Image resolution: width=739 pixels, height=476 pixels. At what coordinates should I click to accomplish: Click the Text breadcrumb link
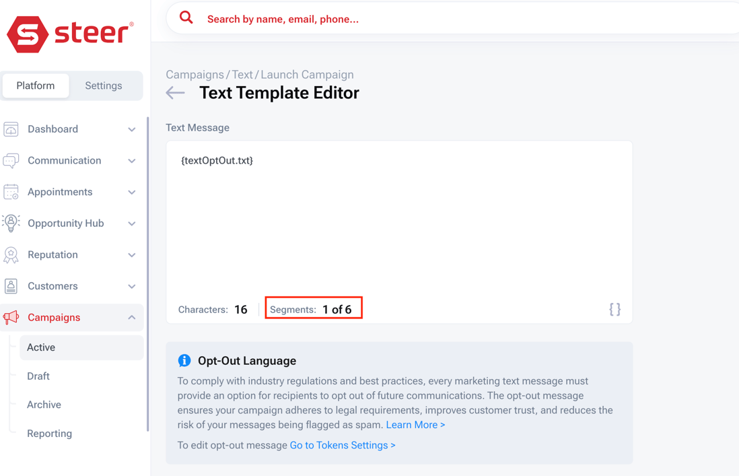coord(242,75)
